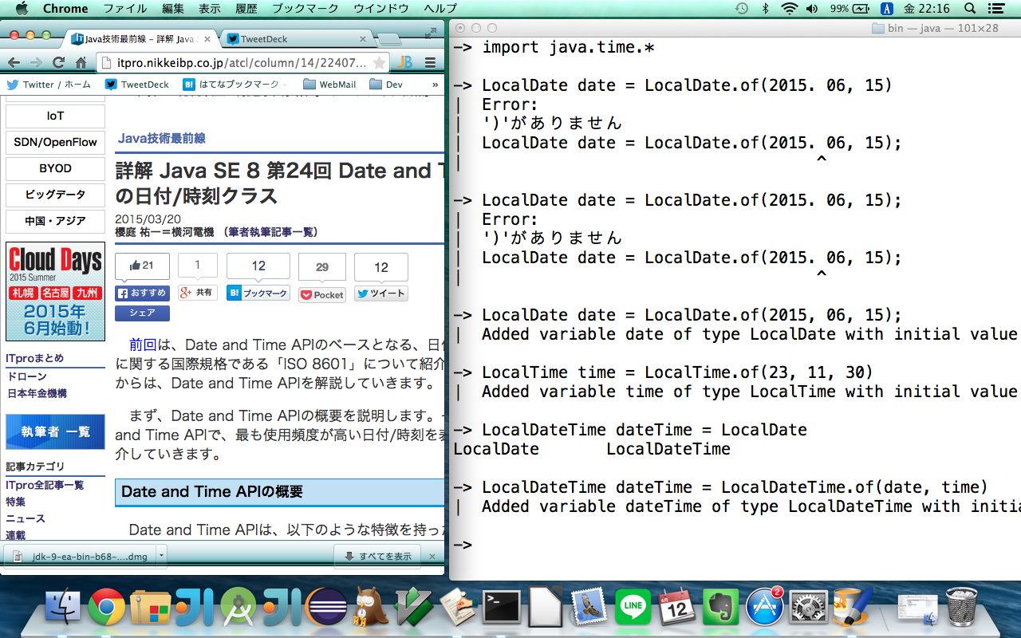Screen dimensions: 1021x638
Task: Open Eclipse from the Dock
Action: pyautogui.click(x=327, y=608)
